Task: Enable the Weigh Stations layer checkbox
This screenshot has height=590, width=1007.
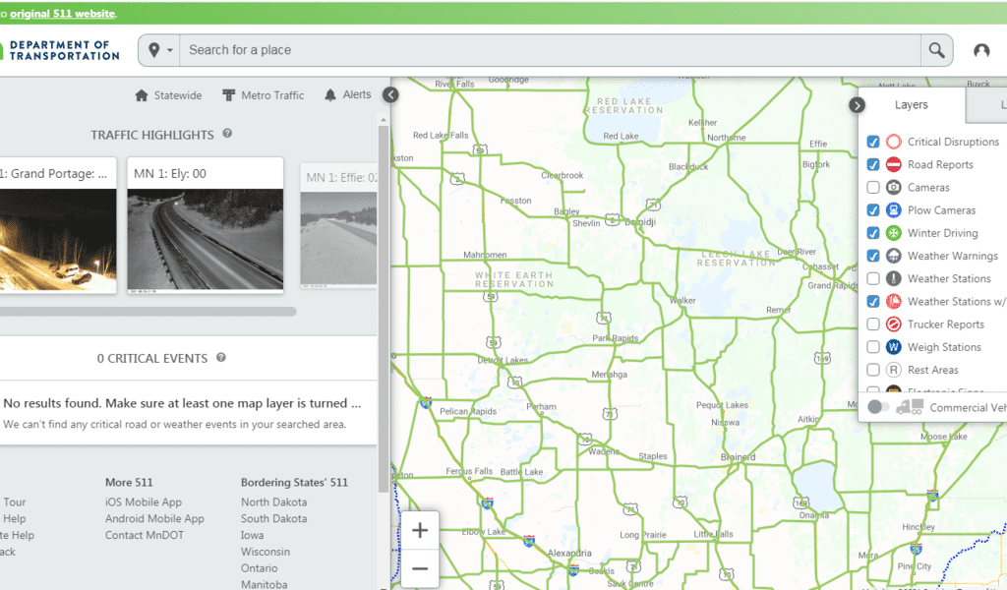Action: (x=873, y=347)
